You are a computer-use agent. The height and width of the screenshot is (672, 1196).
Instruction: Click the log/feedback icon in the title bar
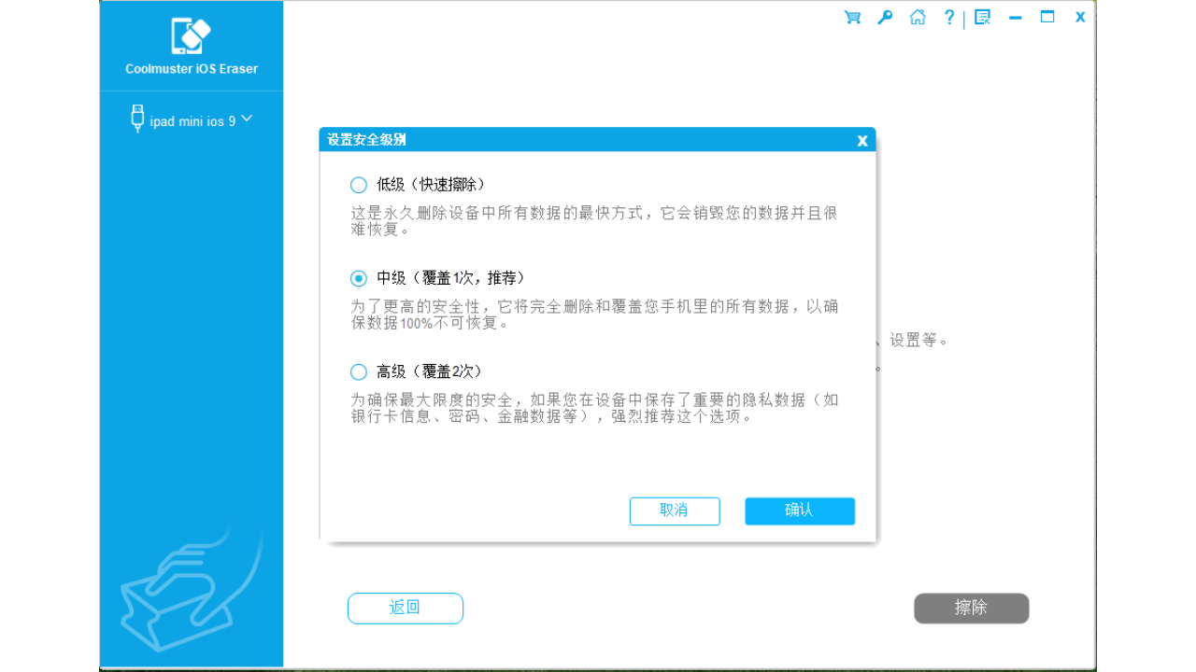981,16
